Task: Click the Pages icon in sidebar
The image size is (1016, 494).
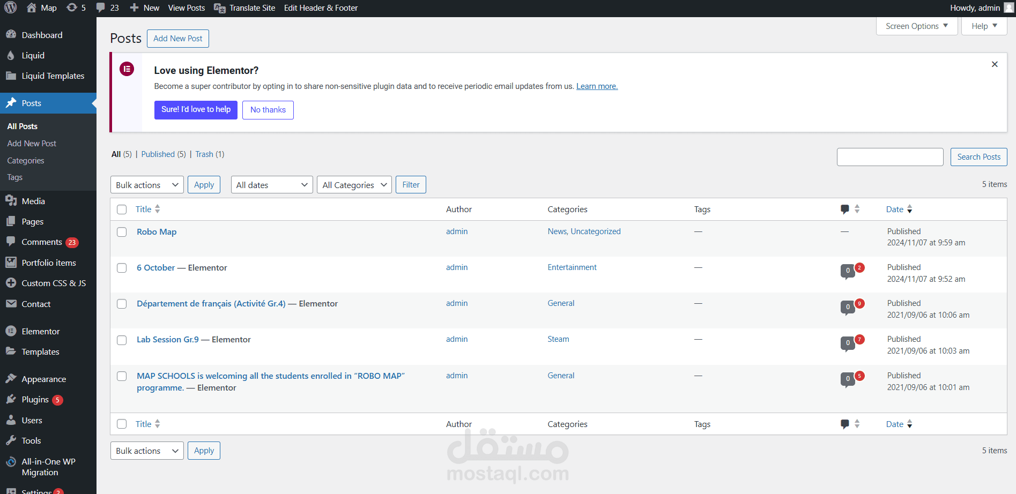Action: [x=11, y=221]
